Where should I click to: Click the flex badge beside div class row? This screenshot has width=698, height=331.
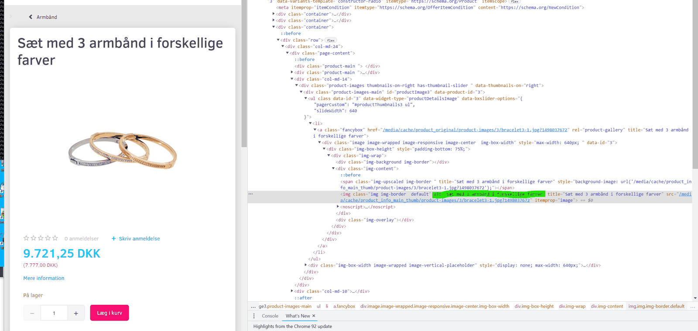(x=331, y=40)
